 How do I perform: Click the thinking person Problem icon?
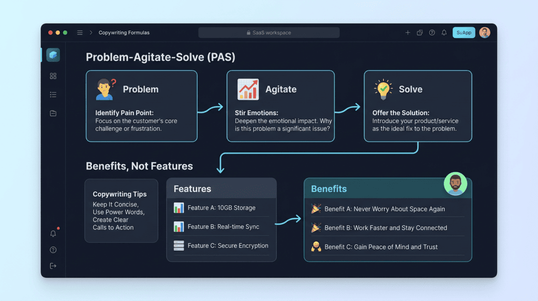(106, 89)
